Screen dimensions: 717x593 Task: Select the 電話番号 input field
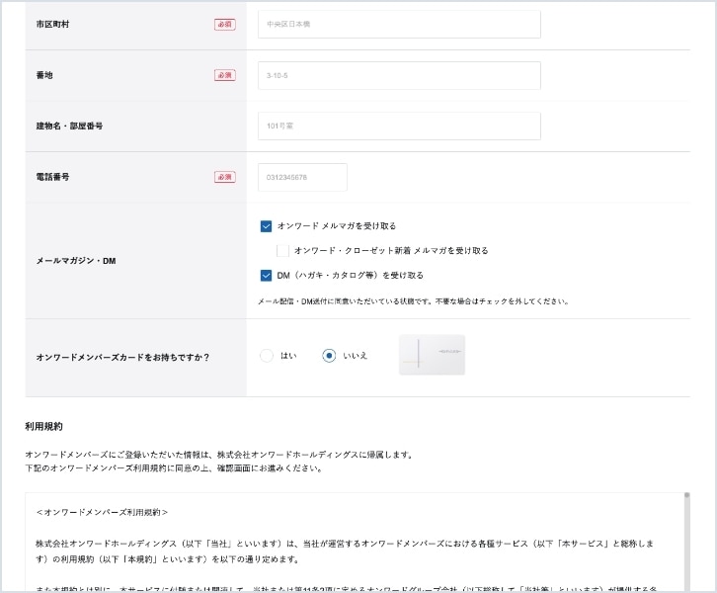(x=302, y=177)
